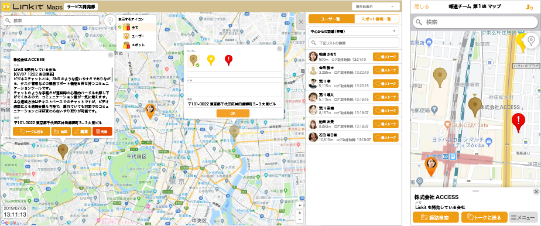Click the brown spot pin under ACCESS popup
The image size is (541, 226).
click(63, 152)
